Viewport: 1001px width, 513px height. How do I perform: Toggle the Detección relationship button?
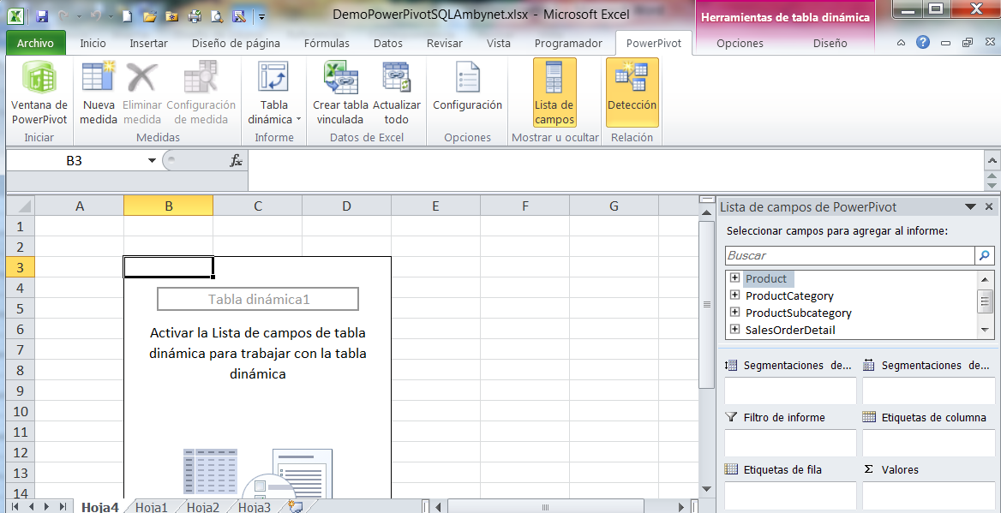tap(632, 92)
